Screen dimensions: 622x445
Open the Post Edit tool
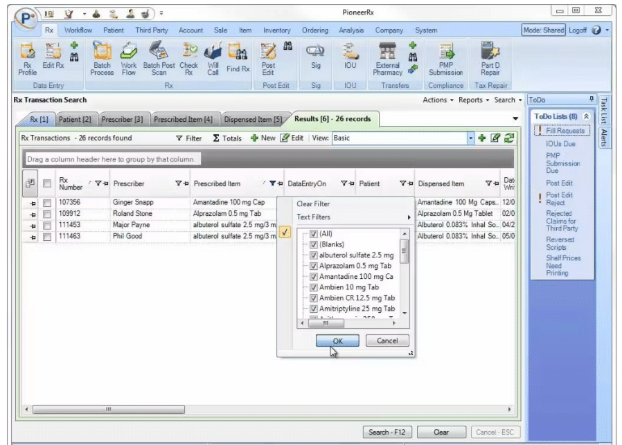click(268, 58)
